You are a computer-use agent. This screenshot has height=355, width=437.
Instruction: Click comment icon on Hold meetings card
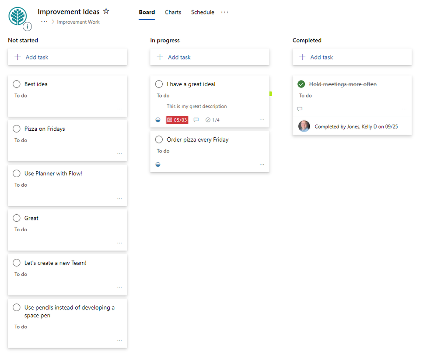click(x=300, y=109)
